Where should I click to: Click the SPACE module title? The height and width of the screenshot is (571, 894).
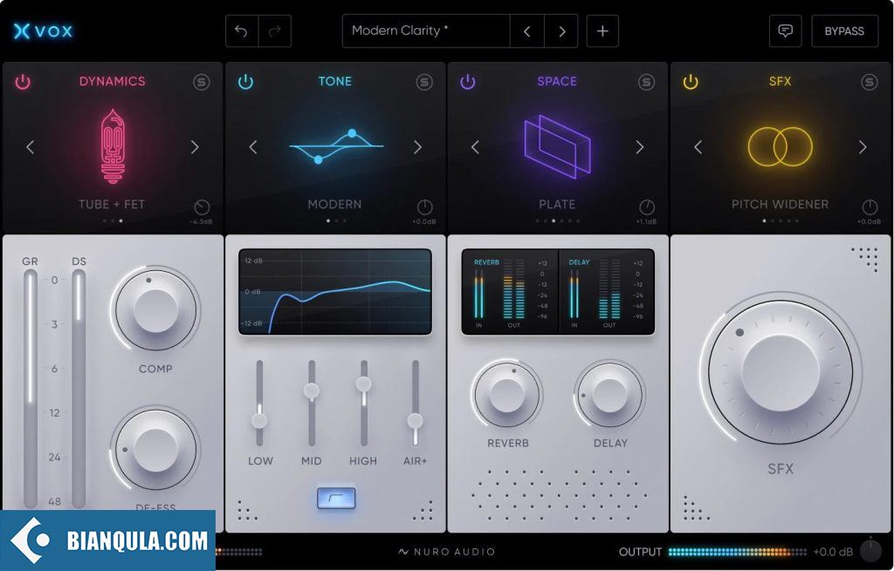[x=557, y=81]
